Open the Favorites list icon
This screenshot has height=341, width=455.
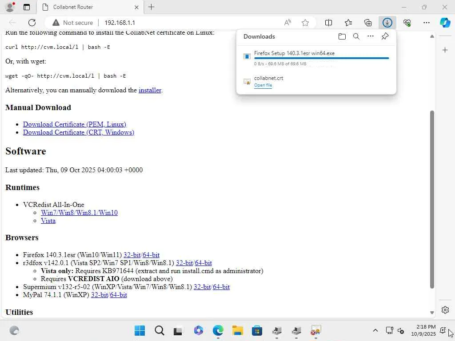coord(348,23)
